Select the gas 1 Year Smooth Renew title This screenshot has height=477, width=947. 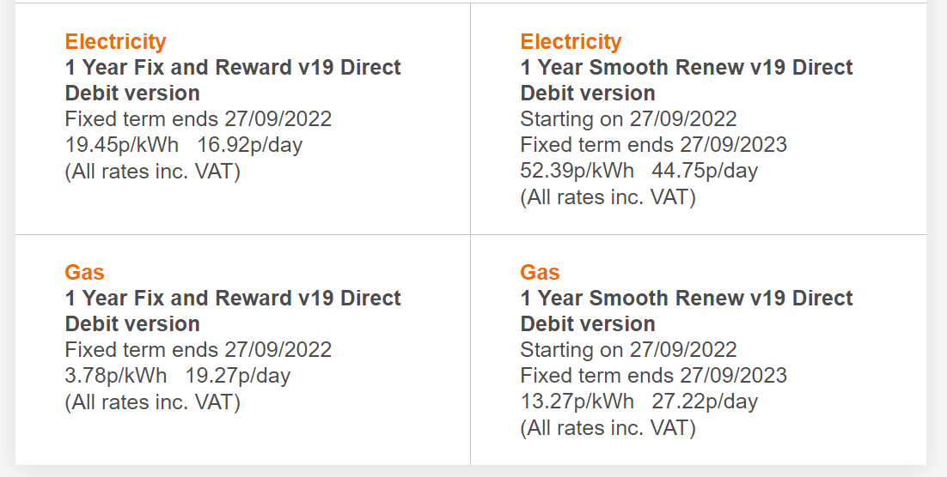pyautogui.click(x=687, y=311)
